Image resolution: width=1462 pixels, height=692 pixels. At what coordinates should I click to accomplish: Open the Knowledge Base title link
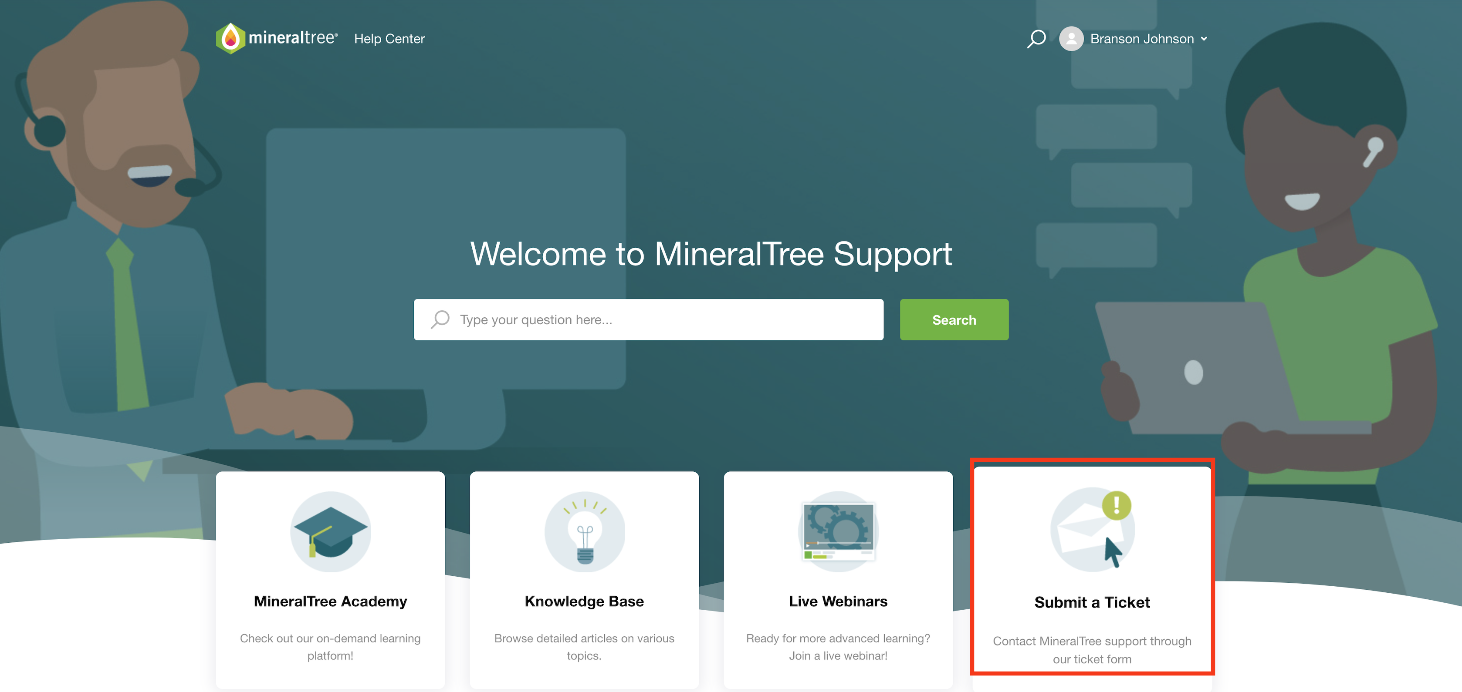[584, 601]
